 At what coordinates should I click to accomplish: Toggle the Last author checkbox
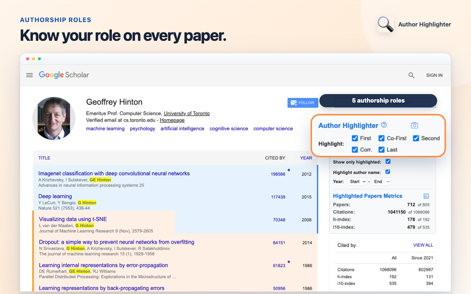(x=382, y=150)
